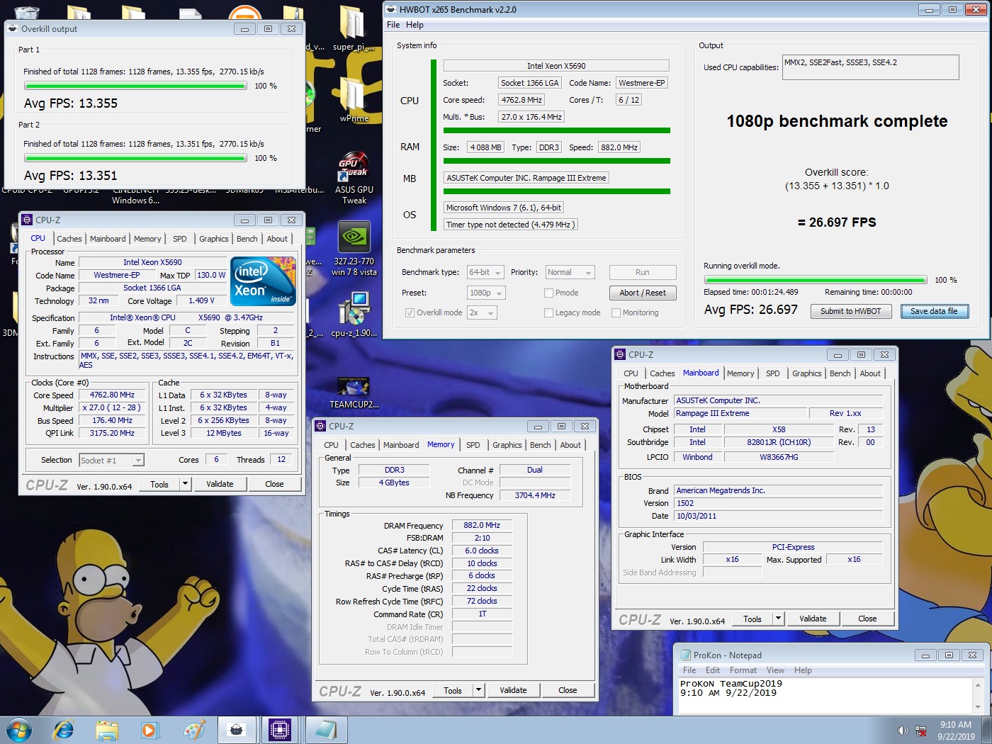The height and width of the screenshot is (744, 992).
Task: Click the Intel Xeon inside logo in CPU-Z
Action: click(x=263, y=281)
